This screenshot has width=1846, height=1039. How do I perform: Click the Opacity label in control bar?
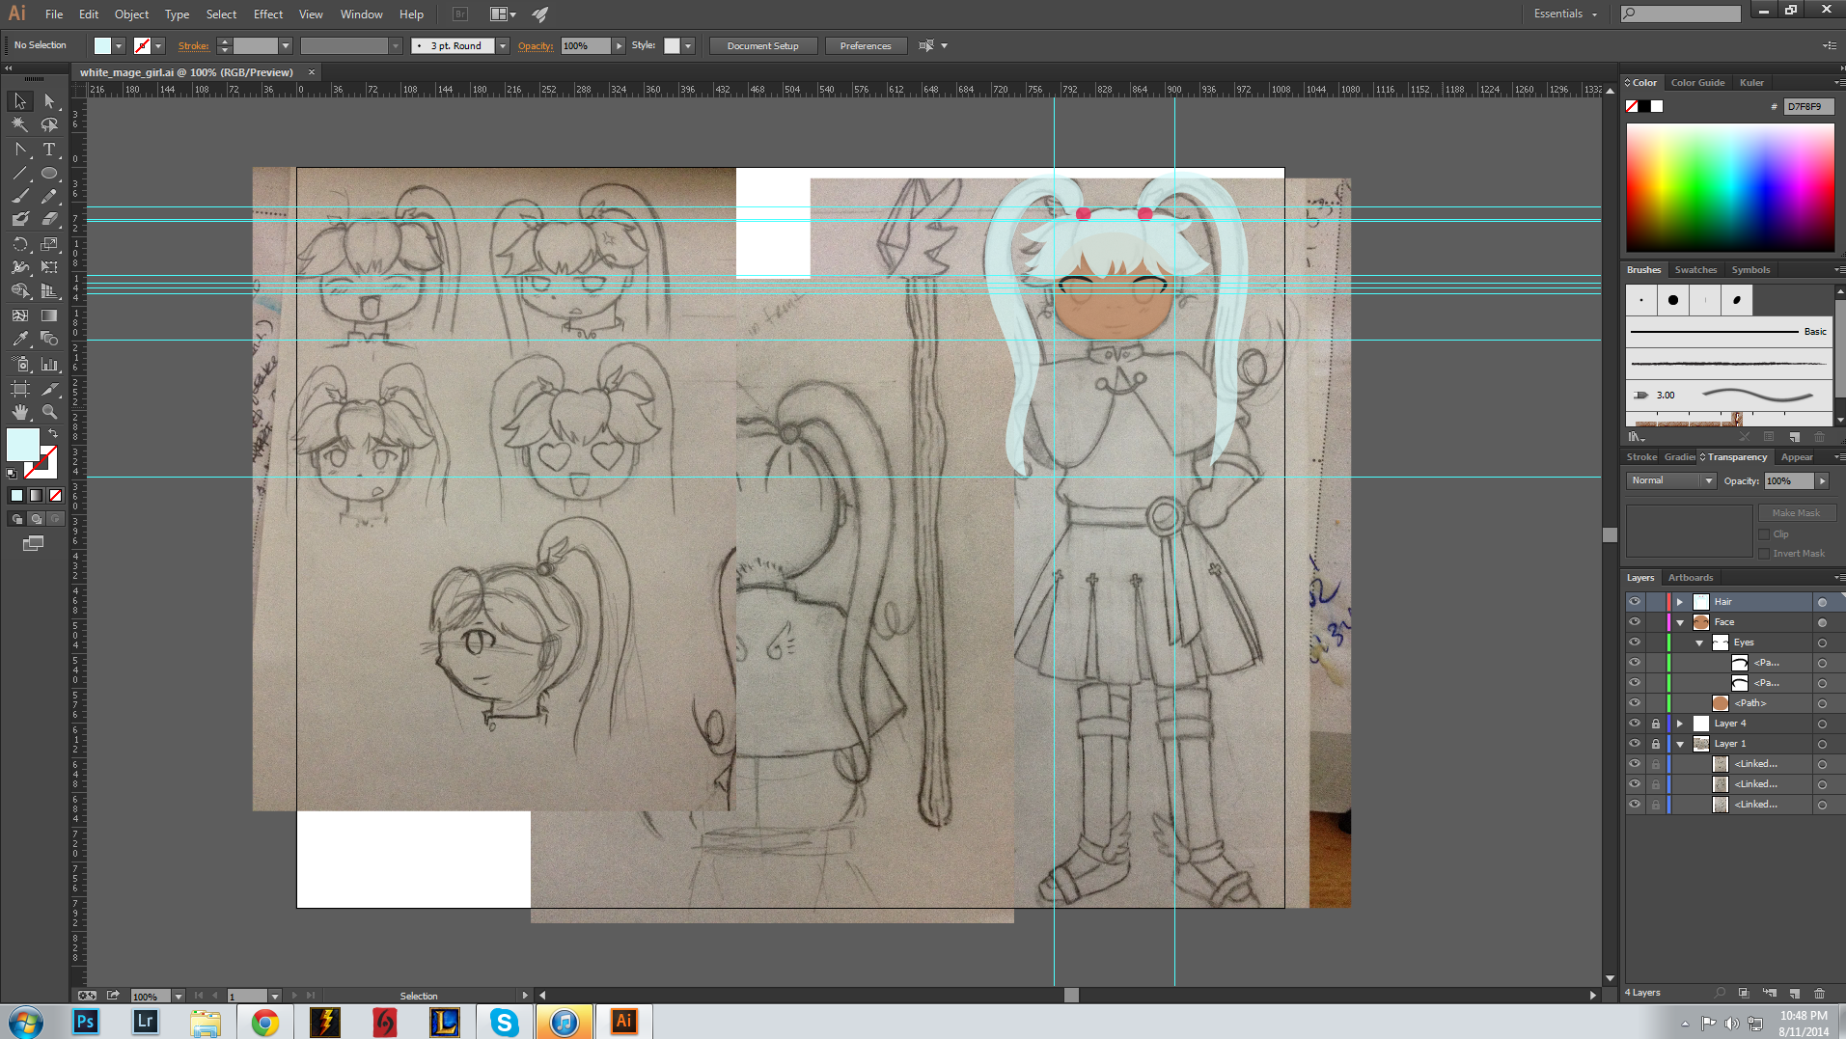click(536, 46)
